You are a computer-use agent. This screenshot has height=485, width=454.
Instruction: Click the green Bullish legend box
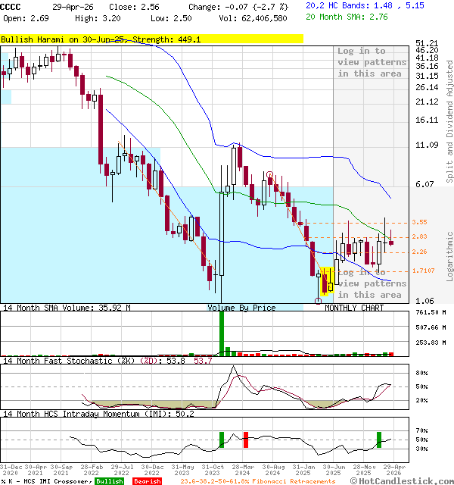click(109, 480)
